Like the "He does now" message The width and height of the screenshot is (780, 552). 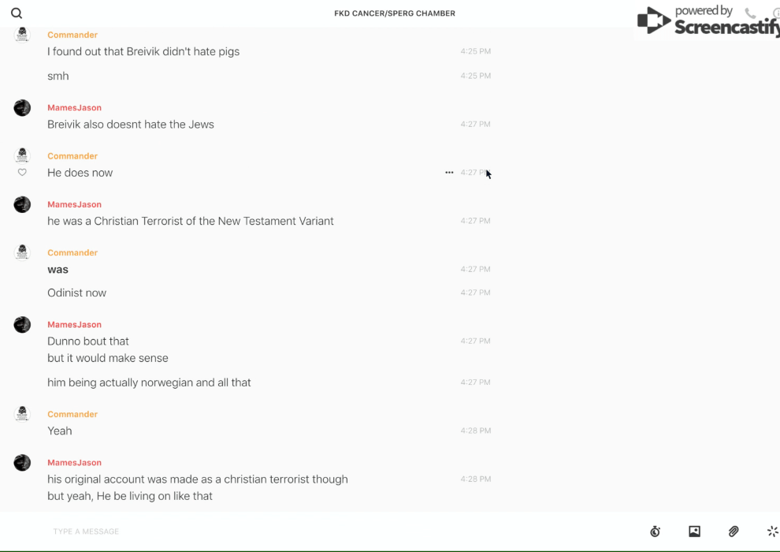(22, 173)
